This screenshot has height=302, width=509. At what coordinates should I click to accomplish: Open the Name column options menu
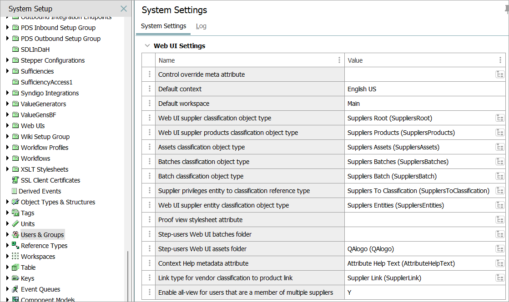click(339, 60)
